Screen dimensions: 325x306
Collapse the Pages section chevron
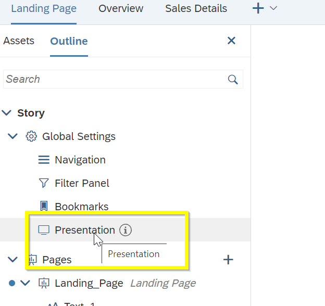[14, 259]
